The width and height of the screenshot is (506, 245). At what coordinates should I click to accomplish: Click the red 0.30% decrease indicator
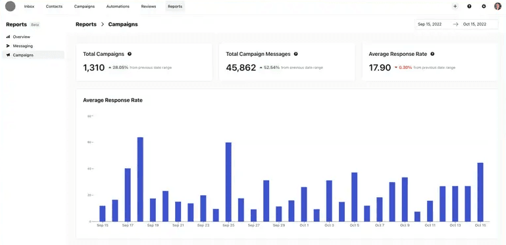(x=403, y=68)
